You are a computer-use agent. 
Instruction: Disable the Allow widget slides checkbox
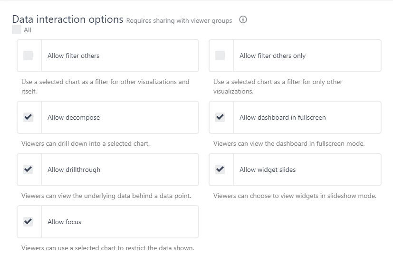click(220, 170)
